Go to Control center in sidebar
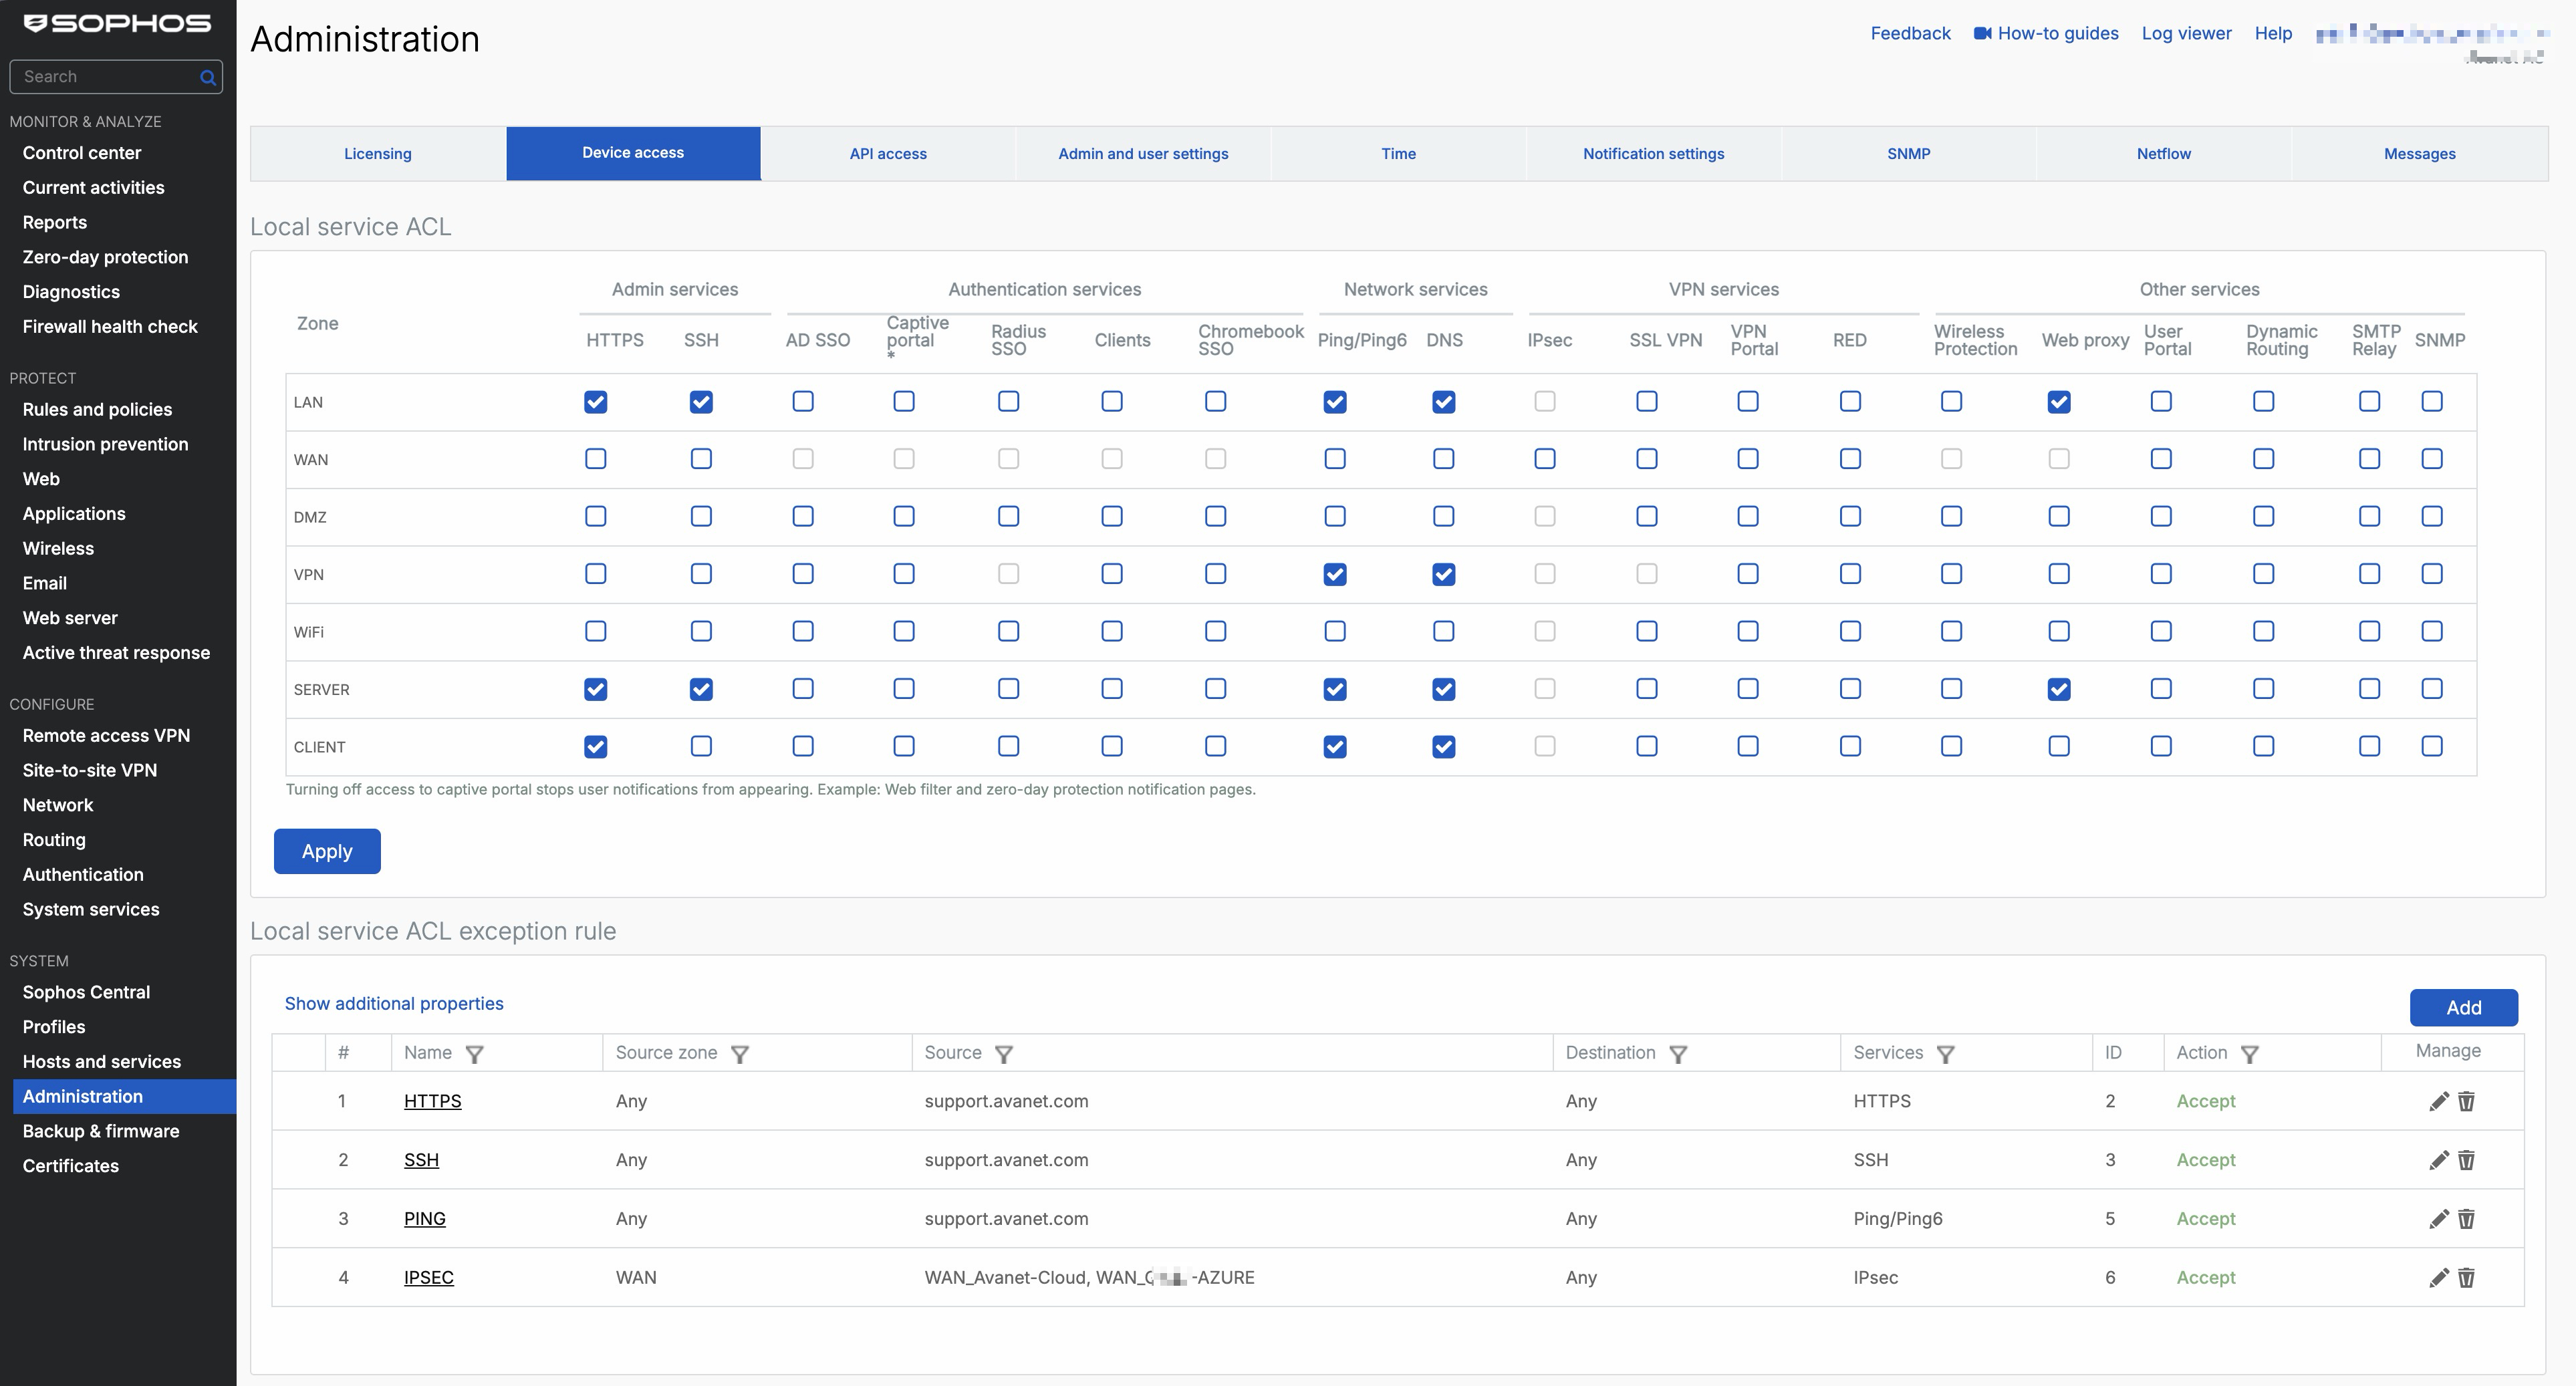The image size is (2576, 1386). click(82, 153)
